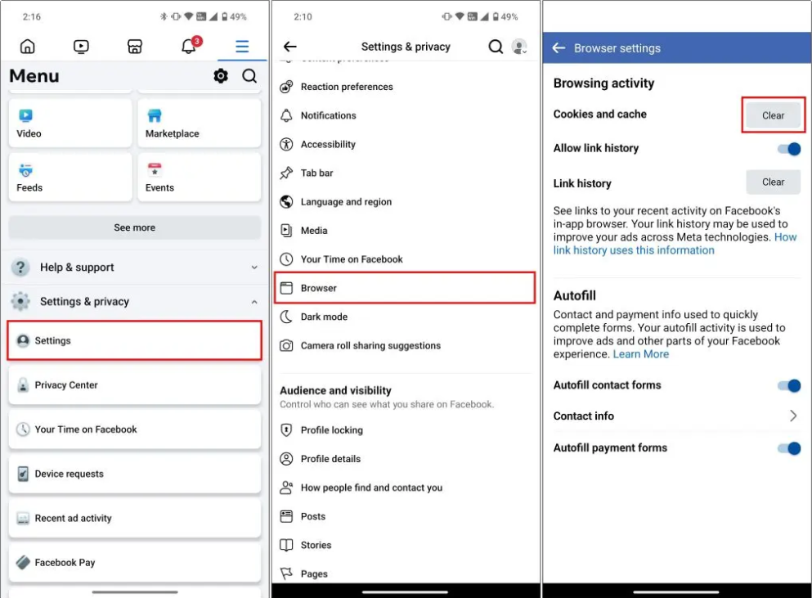Tap the search magnifier in Menu header
The height and width of the screenshot is (598, 812).
click(249, 76)
